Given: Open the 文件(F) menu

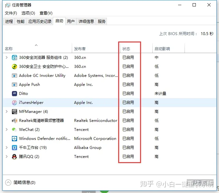Looking at the screenshot, I should point(11,13).
